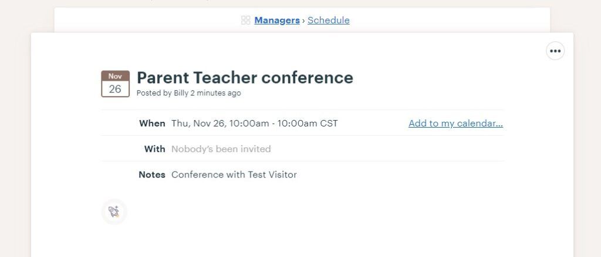Click the 2 minutes ago timestamp
Viewport: 601px width, 257px height.
(x=216, y=93)
